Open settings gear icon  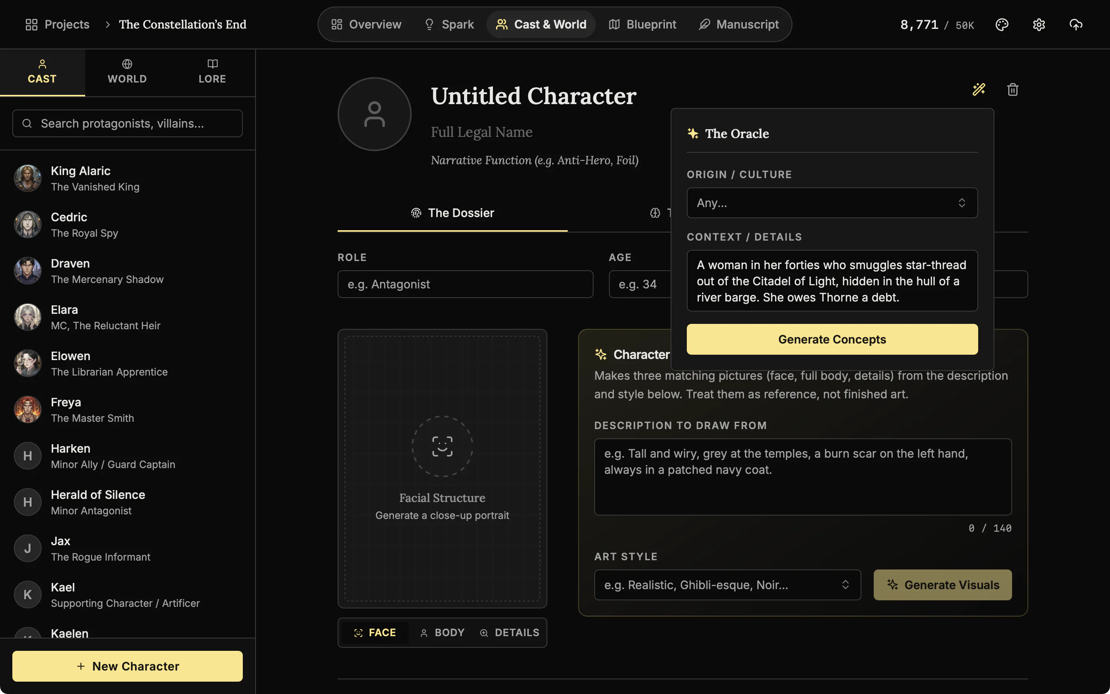point(1039,24)
